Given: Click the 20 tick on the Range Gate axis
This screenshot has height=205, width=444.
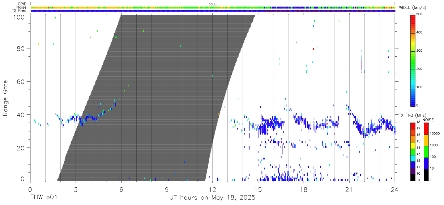Looking at the screenshot, I should 21,148.
